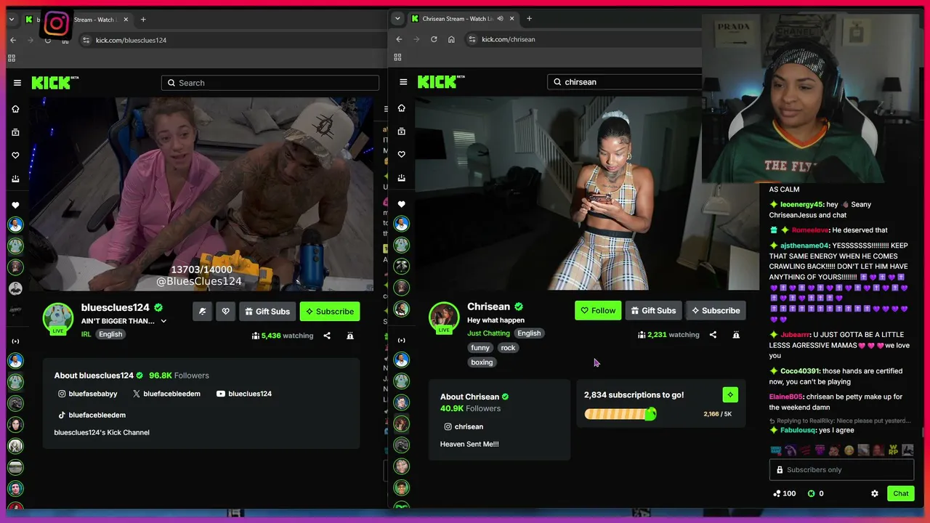Close the Chrisean Stream tab
The width and height of the screenshot is (930, 523).
tap(512, 19)
